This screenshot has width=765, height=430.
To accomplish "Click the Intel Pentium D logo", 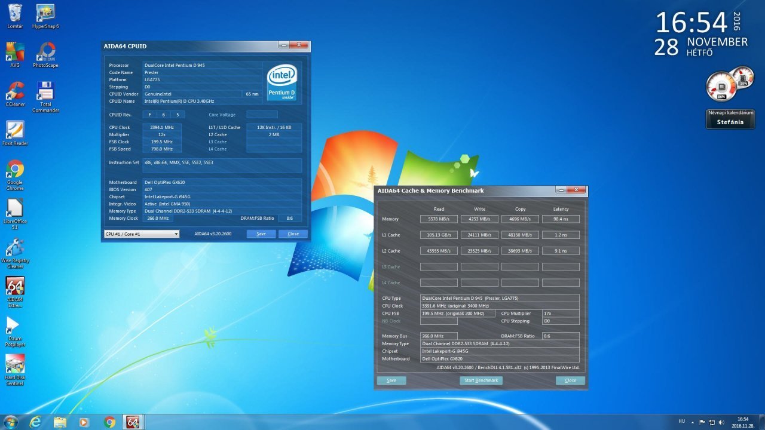I will pos(282,82).
